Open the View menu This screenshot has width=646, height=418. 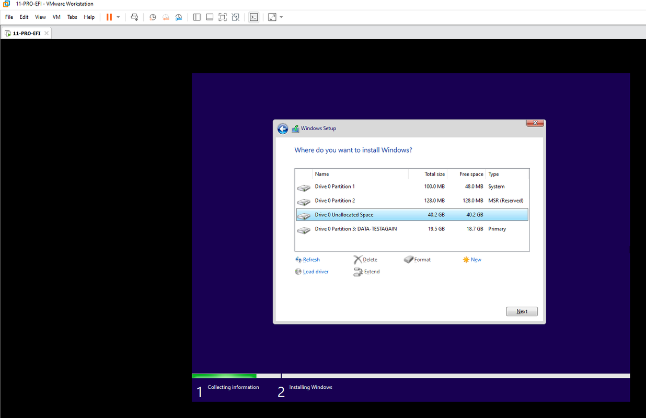click(40, 17)
